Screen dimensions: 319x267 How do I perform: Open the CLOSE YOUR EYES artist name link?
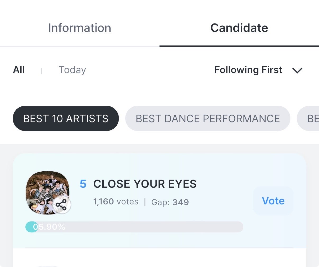pyautogui.click(x=145, y=184)
